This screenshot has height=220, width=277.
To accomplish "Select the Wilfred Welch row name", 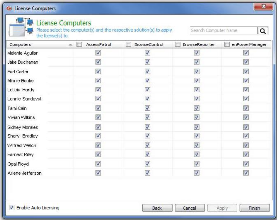I will pyautogui.click(x=22, y=145).
